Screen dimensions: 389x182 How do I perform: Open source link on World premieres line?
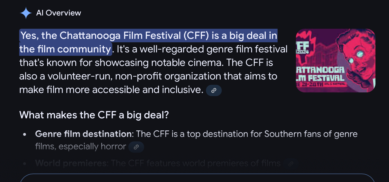coord(291,163)
